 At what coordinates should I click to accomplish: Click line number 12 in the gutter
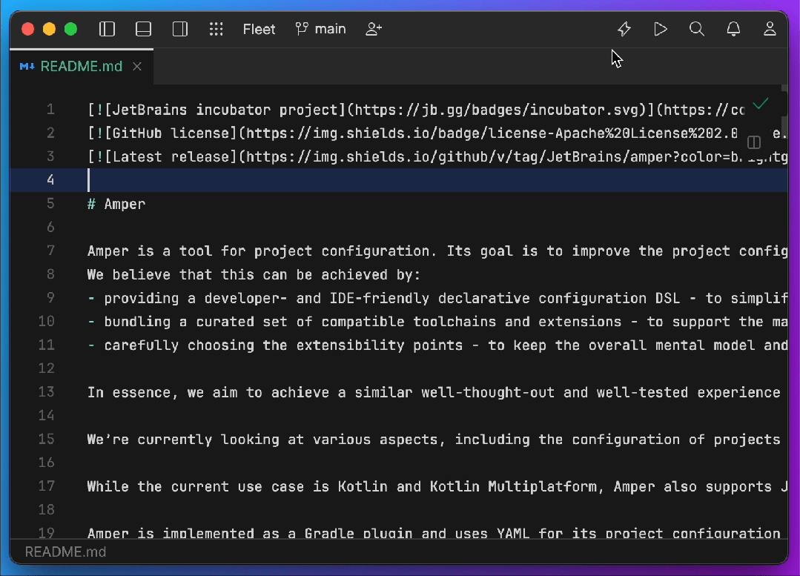[47, 368]
